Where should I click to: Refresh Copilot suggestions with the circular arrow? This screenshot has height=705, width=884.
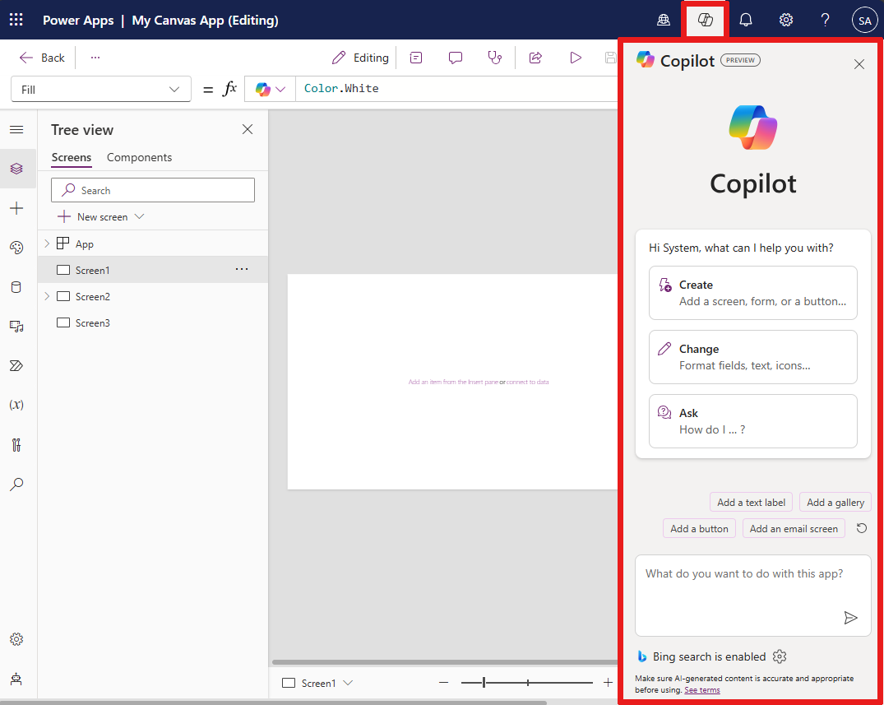[861, 528]
